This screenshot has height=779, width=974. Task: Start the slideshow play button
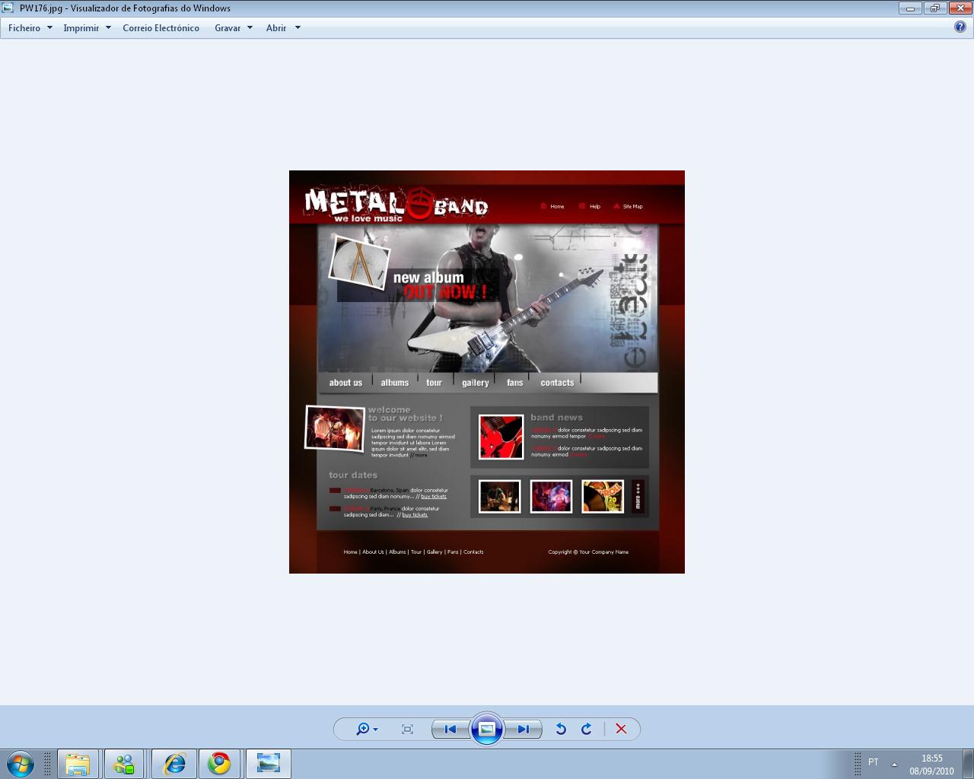point(487,729)
